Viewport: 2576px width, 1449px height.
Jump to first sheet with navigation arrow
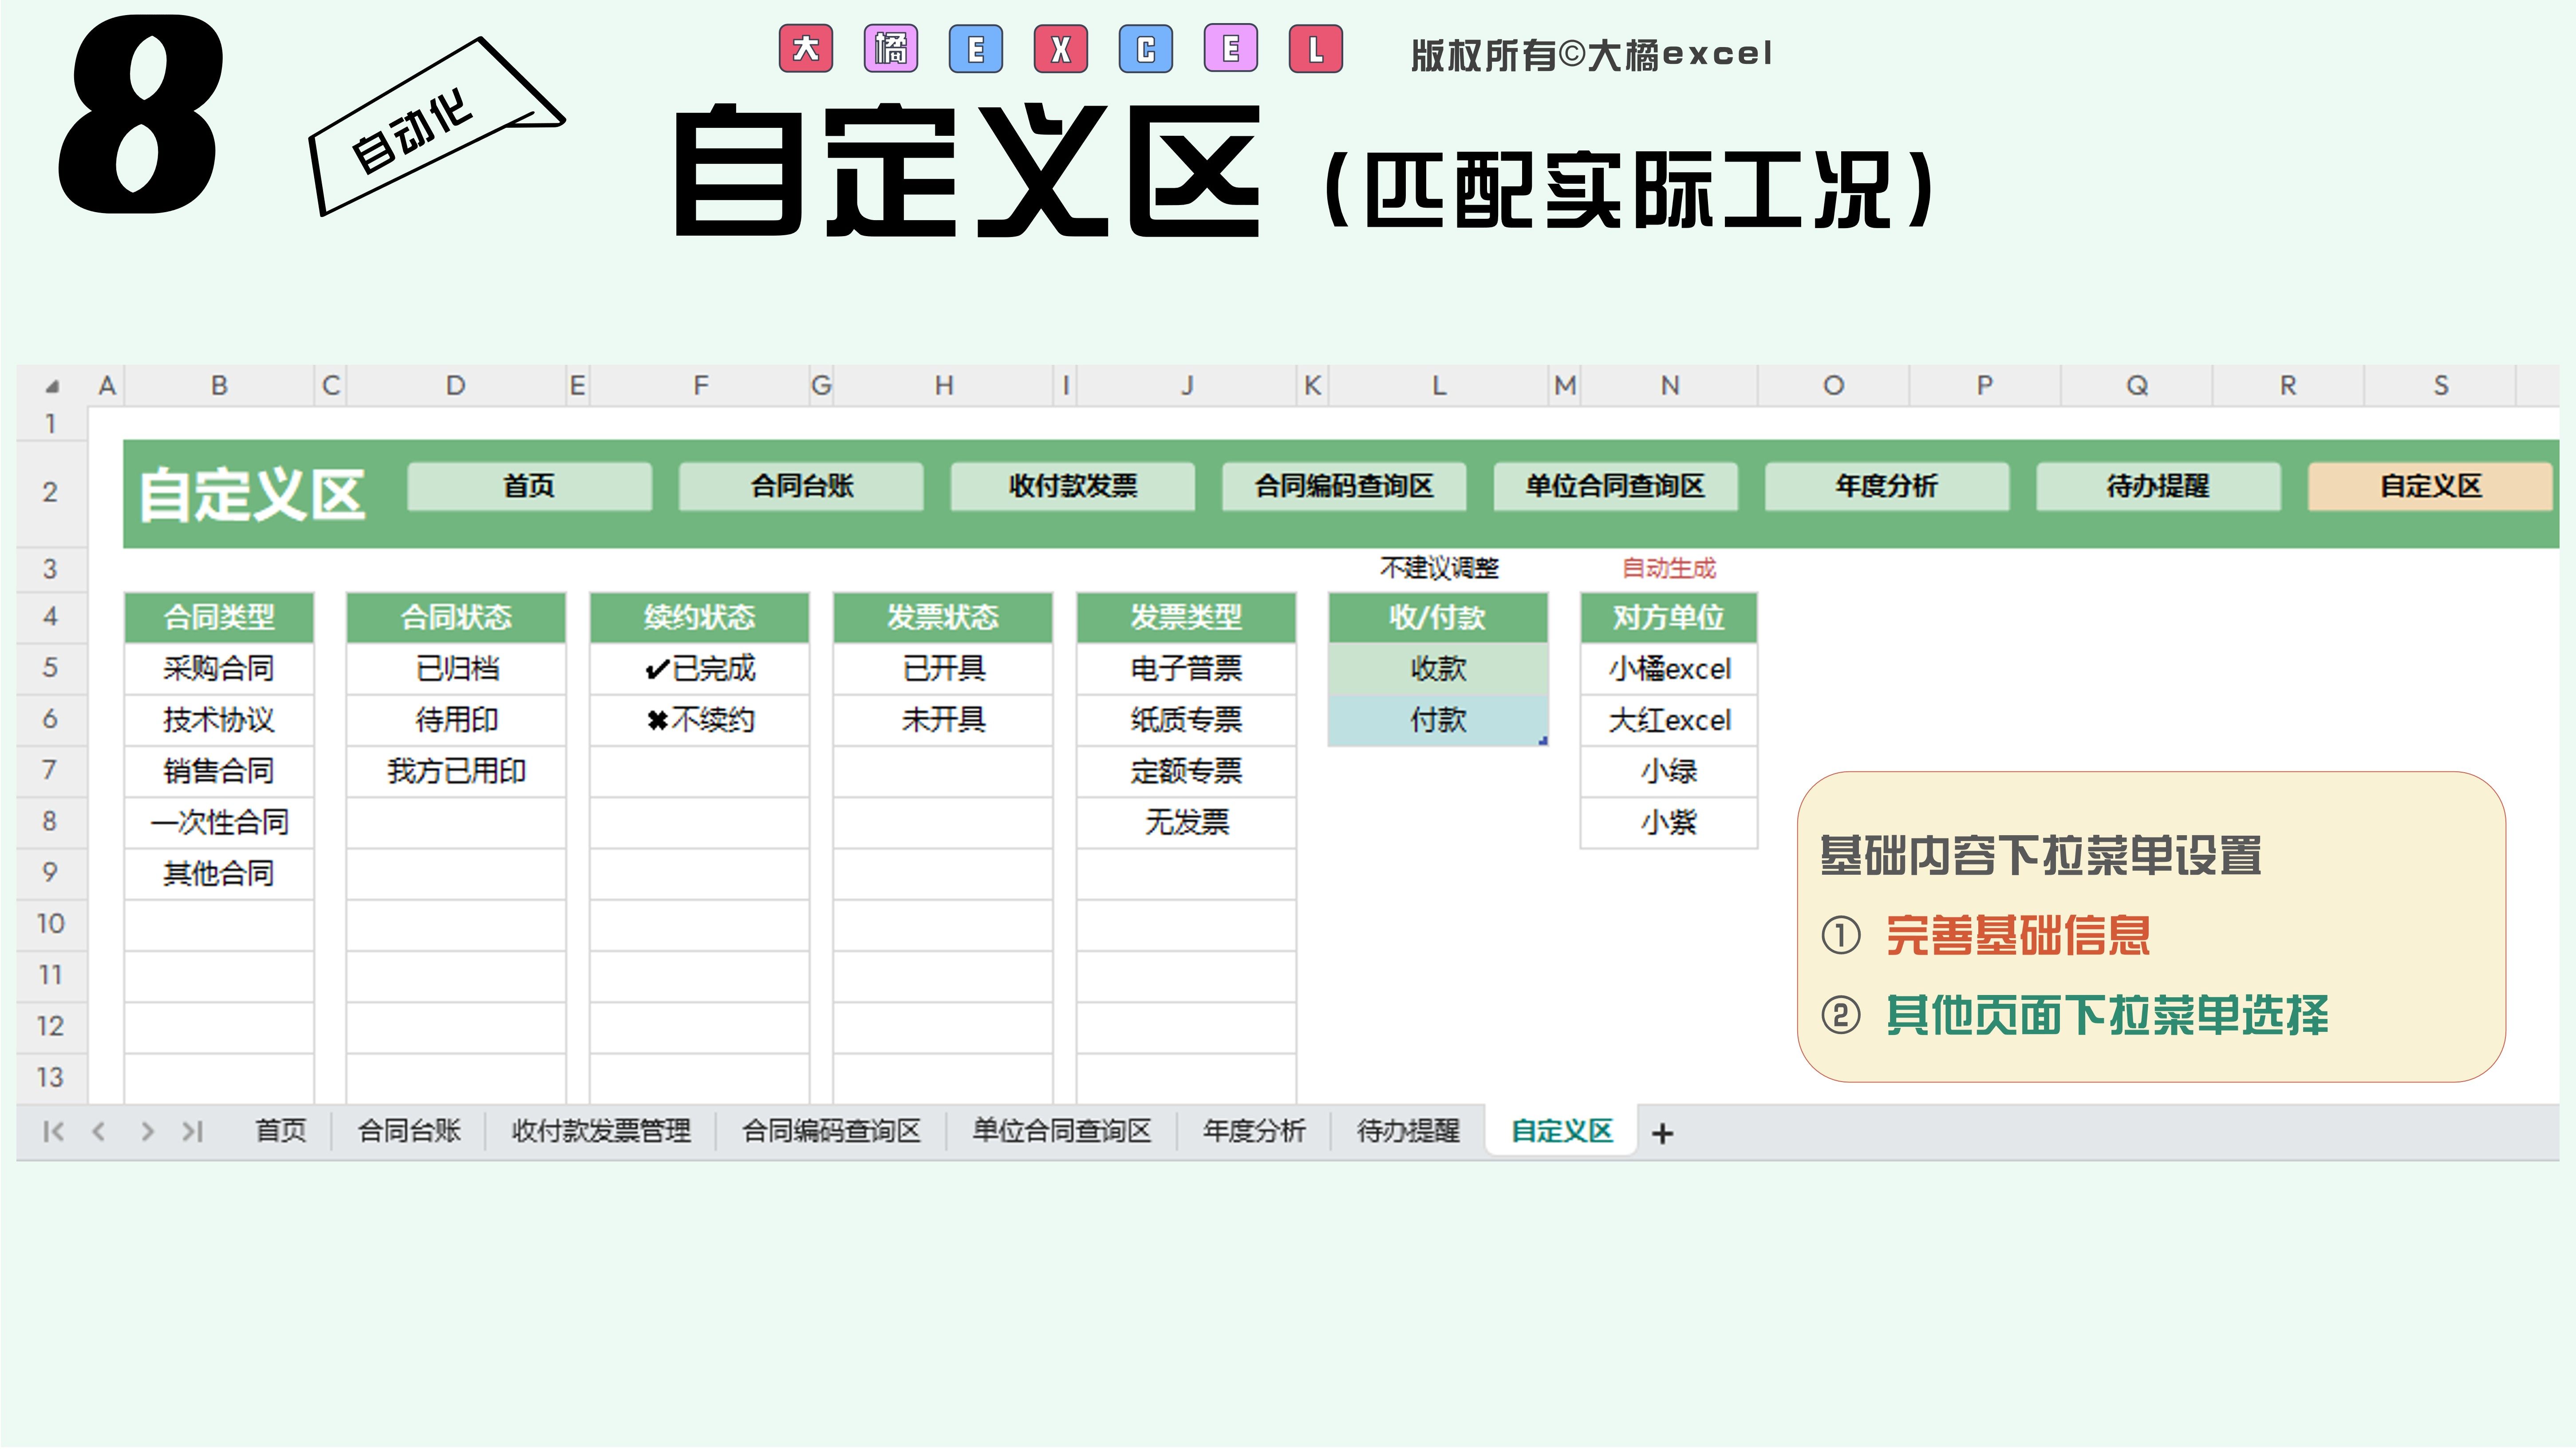(53, 1131)
